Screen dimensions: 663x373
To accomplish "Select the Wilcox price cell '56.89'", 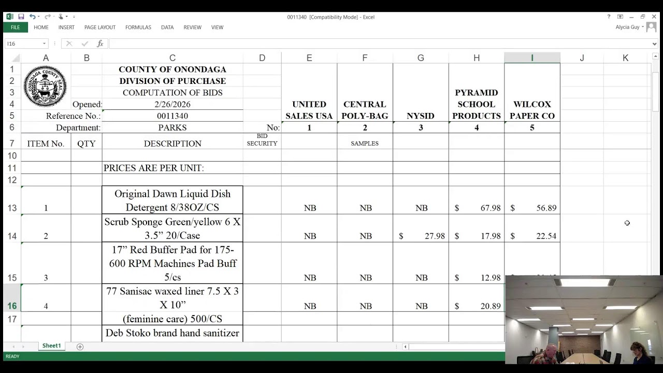I will (x=532, y=200).
